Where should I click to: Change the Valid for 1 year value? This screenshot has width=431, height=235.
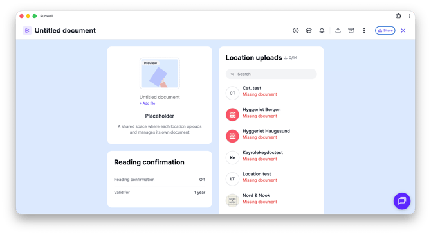point(199,193)
